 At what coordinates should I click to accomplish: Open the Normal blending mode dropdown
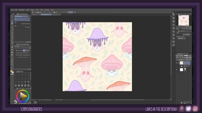(181, 56)
